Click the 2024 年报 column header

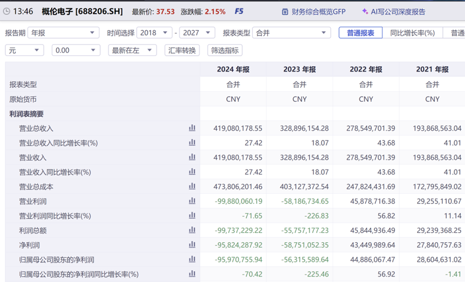coord(233,69)
